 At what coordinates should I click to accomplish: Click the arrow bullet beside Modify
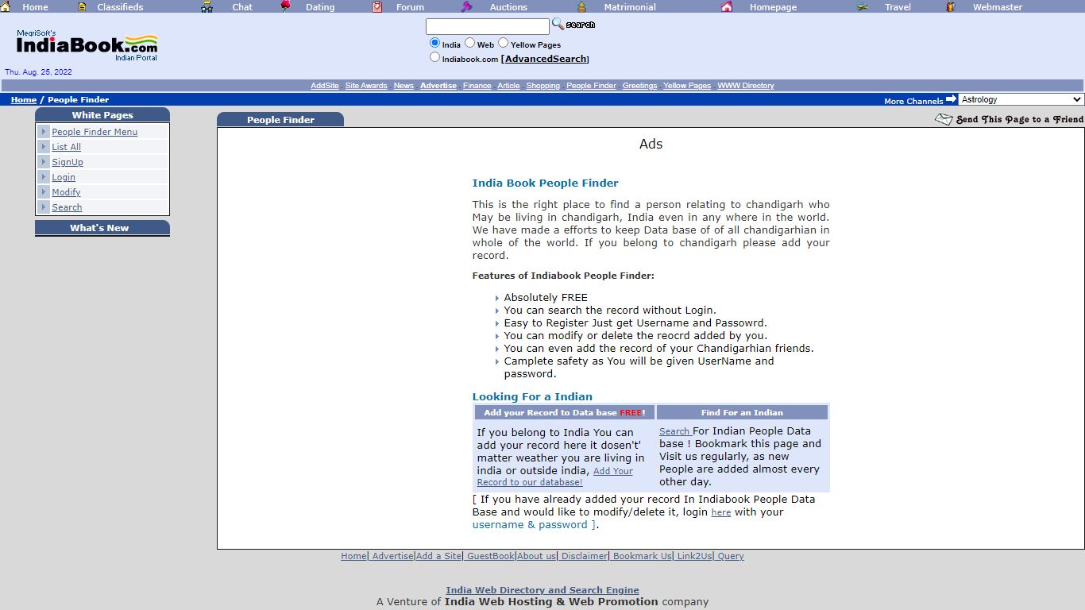coord(44,192)
